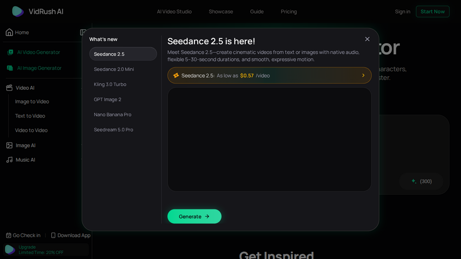Select Seedance 2.0 Mini entry
Viewport: 461px width, 259px height.
coord(123,69)
